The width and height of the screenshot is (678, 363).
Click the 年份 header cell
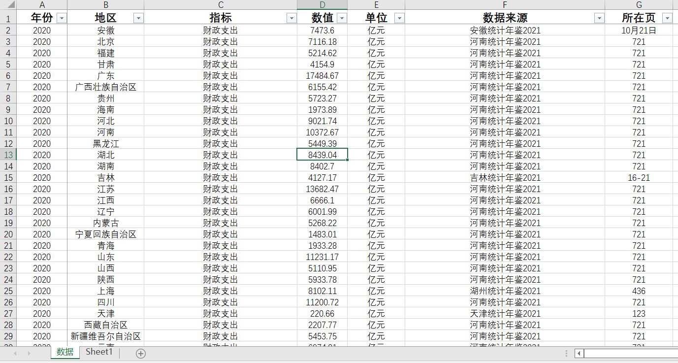click(x=42, y=18)
